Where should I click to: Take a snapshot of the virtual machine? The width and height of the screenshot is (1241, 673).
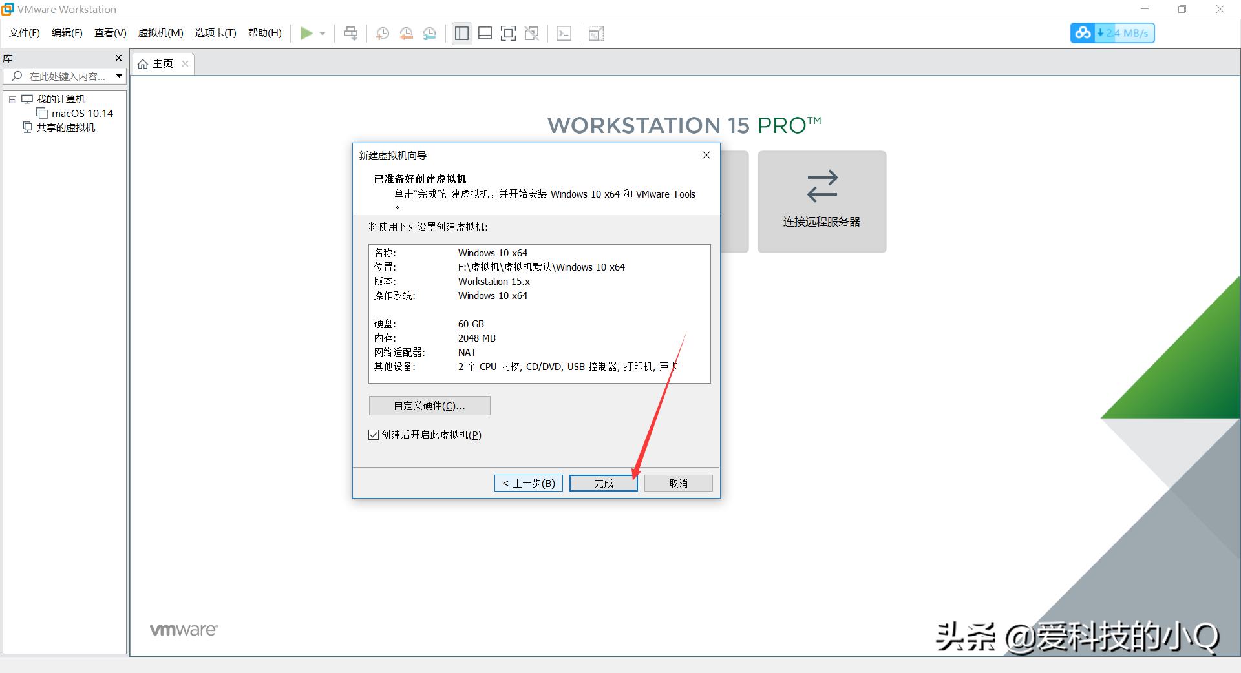pyautogui.click(x=382, y=33)
